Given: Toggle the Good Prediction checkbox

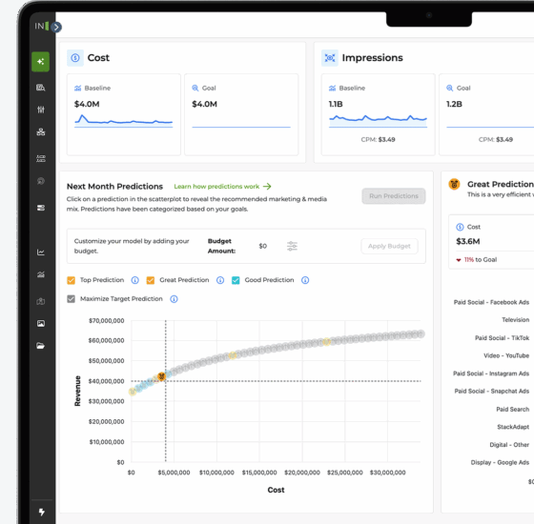Looking at the screenshot, I should tap(235, 280).
